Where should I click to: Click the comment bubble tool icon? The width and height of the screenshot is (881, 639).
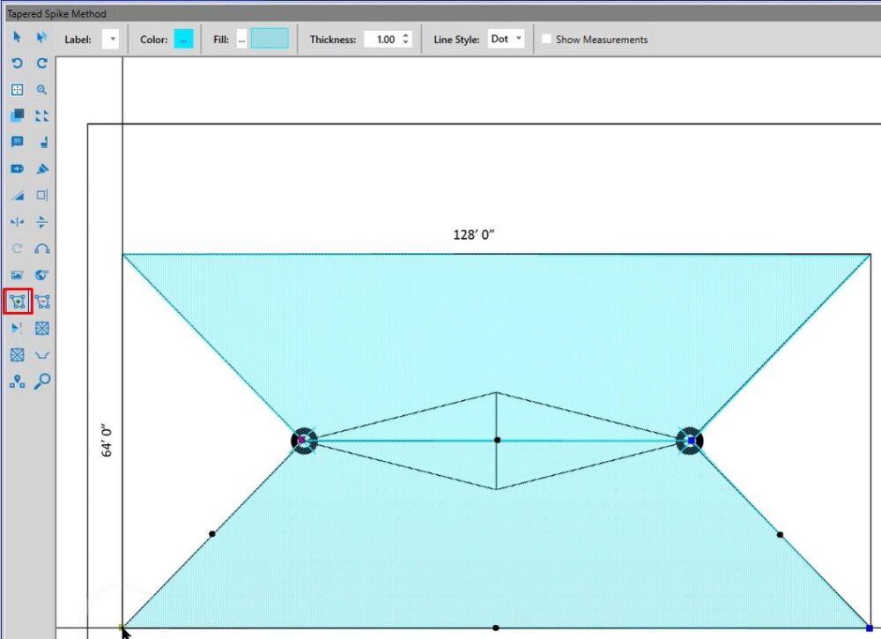[x=17, y=143]
